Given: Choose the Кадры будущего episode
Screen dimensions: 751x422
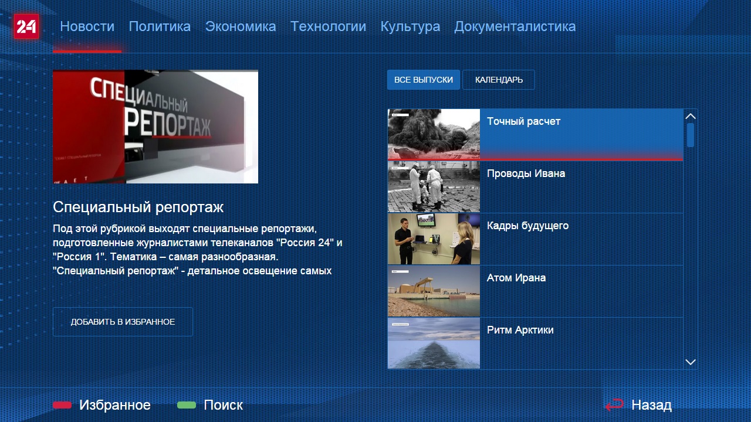Looking at the screenshot, I should pos(434,239).
